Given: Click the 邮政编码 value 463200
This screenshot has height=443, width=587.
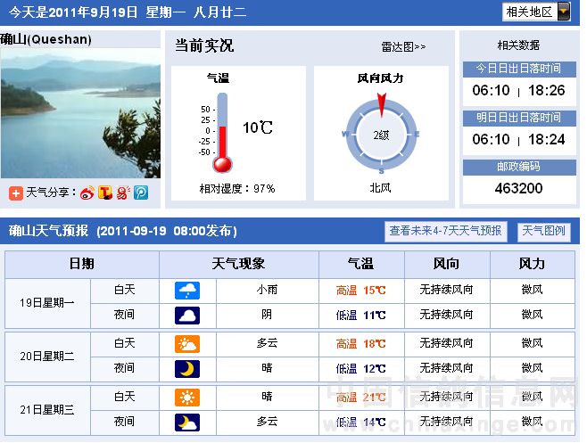Looking at the screenshot, I should click(518, 188).
